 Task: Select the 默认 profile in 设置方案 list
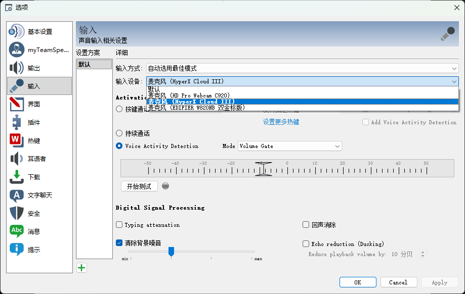(x=94, y=64)
